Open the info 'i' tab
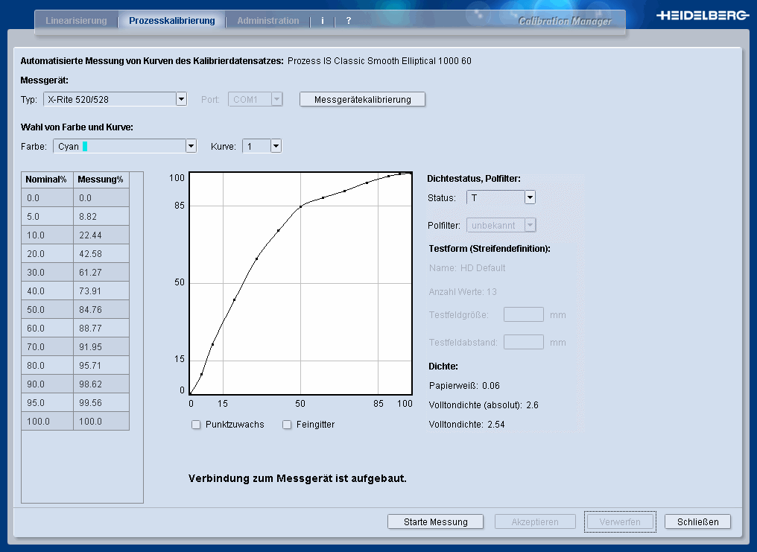Image resolution: width=757 pixels, height=552 pixels. pyautogui.click(x=323, y=21)
